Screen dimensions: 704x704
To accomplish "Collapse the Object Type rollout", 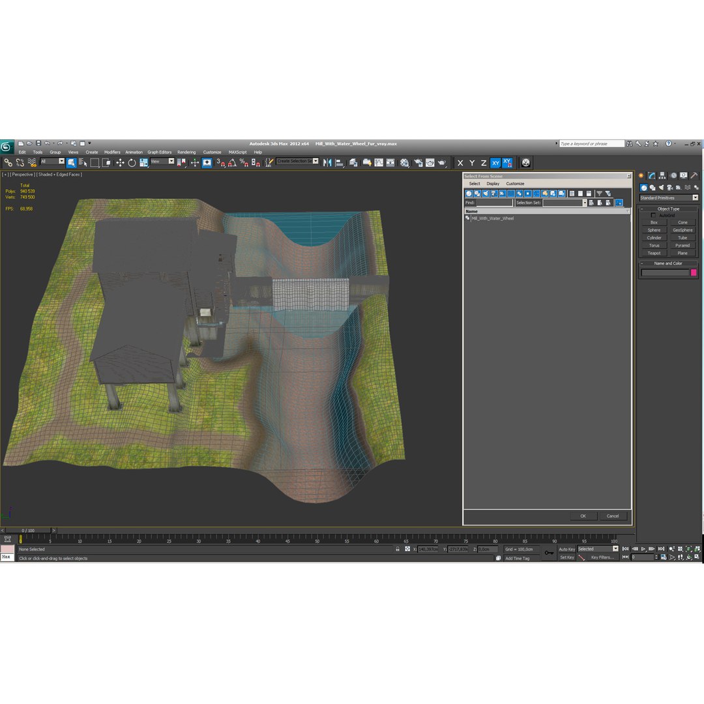I will (668, 209).
